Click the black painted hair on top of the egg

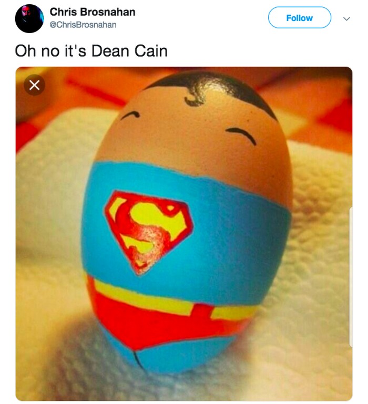221,84
